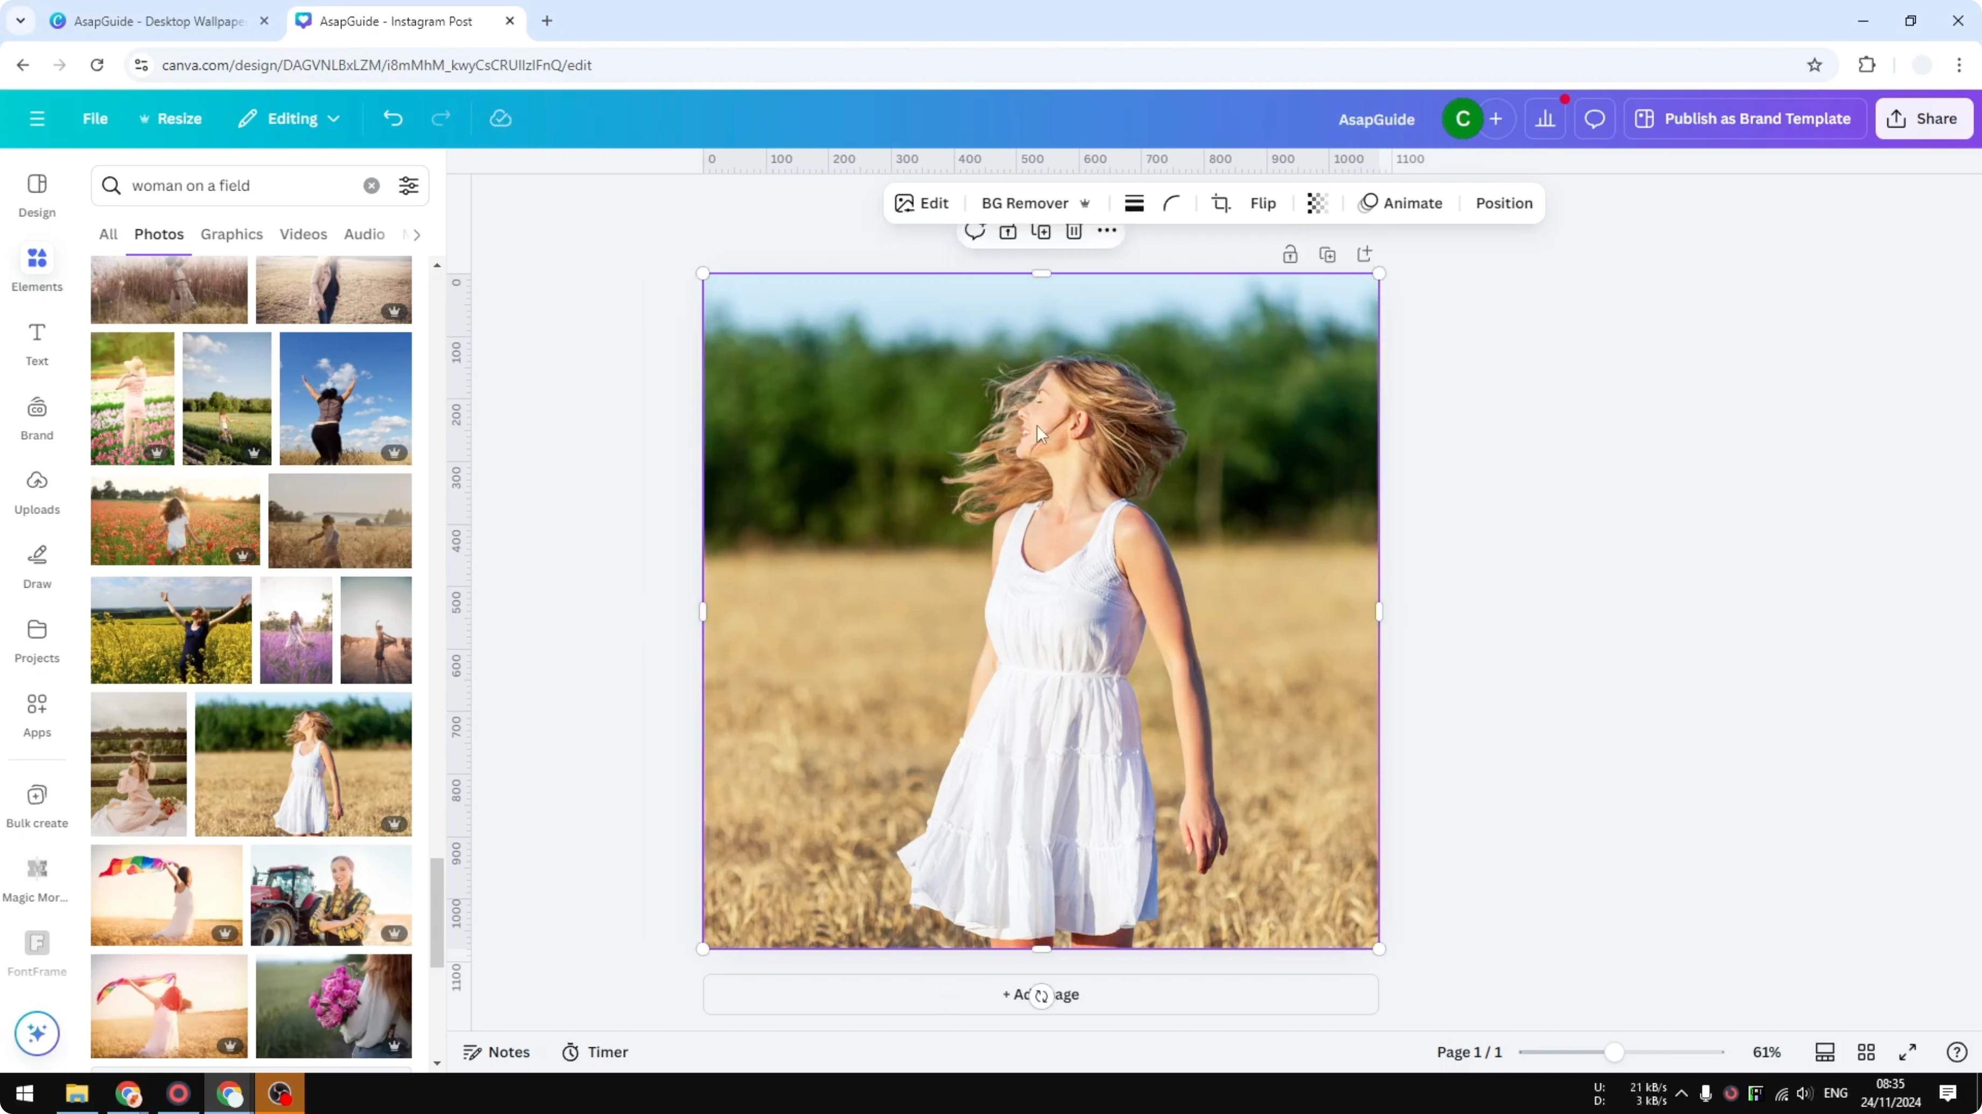Open the Text panel

[x=36, y=343]
